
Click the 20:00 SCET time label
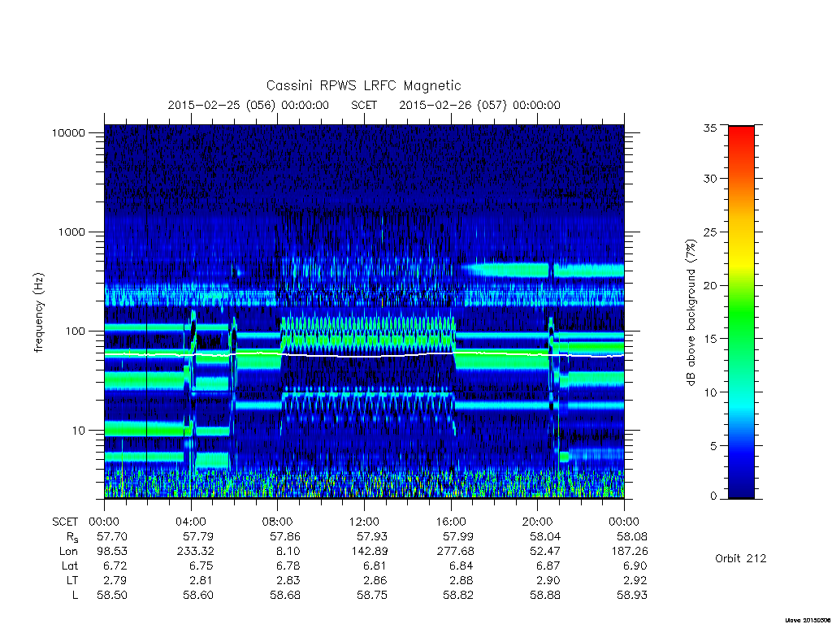coord(538,522)
